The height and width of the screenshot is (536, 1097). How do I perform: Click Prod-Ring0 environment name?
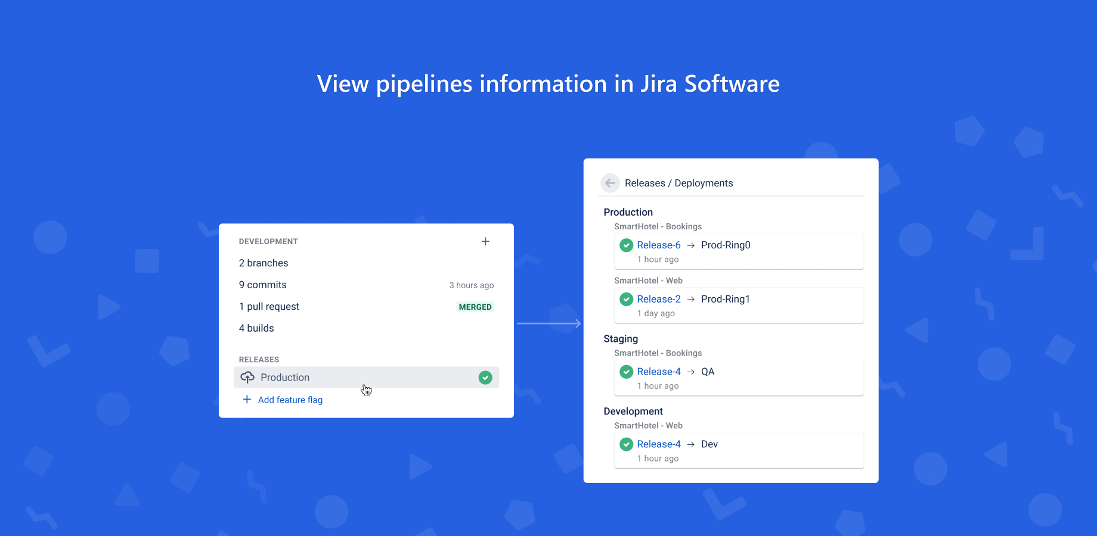pyautogui.click(x=726, y=245)
